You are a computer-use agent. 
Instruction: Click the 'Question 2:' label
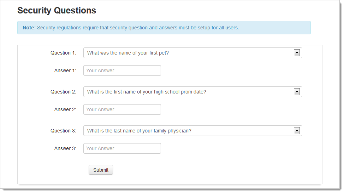coord(63,92)
